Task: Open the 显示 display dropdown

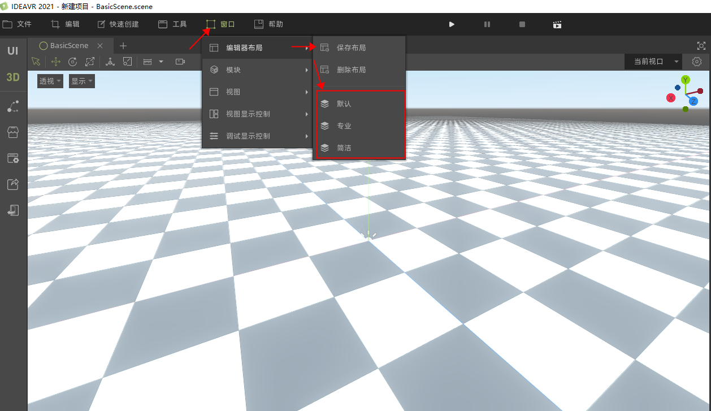Action: (x=82, y=81)
